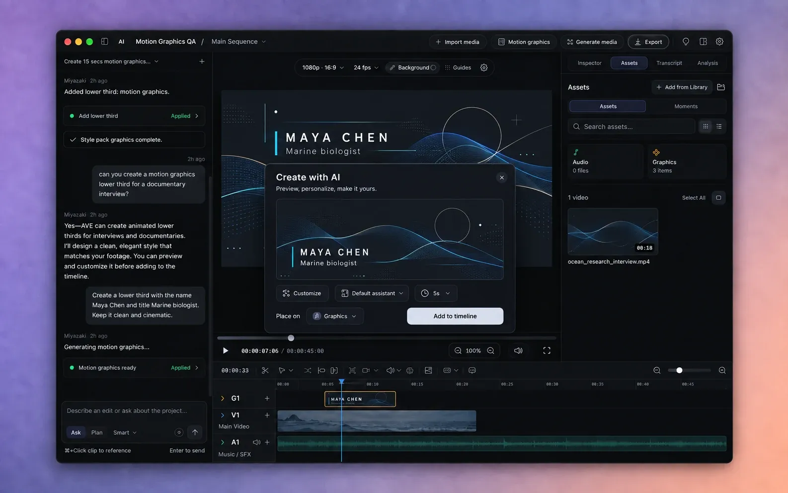Switch to the Transcript tab
Screen dimensions: 788x493
pyautogui.click(x=669, y=63)
